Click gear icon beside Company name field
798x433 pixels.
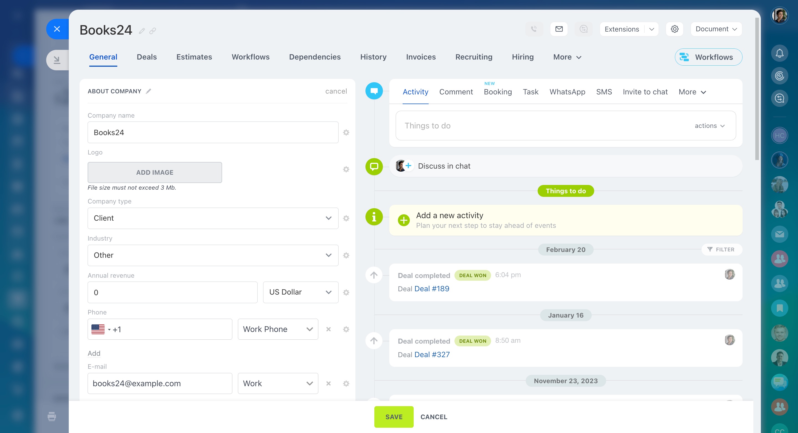point(346,132)
